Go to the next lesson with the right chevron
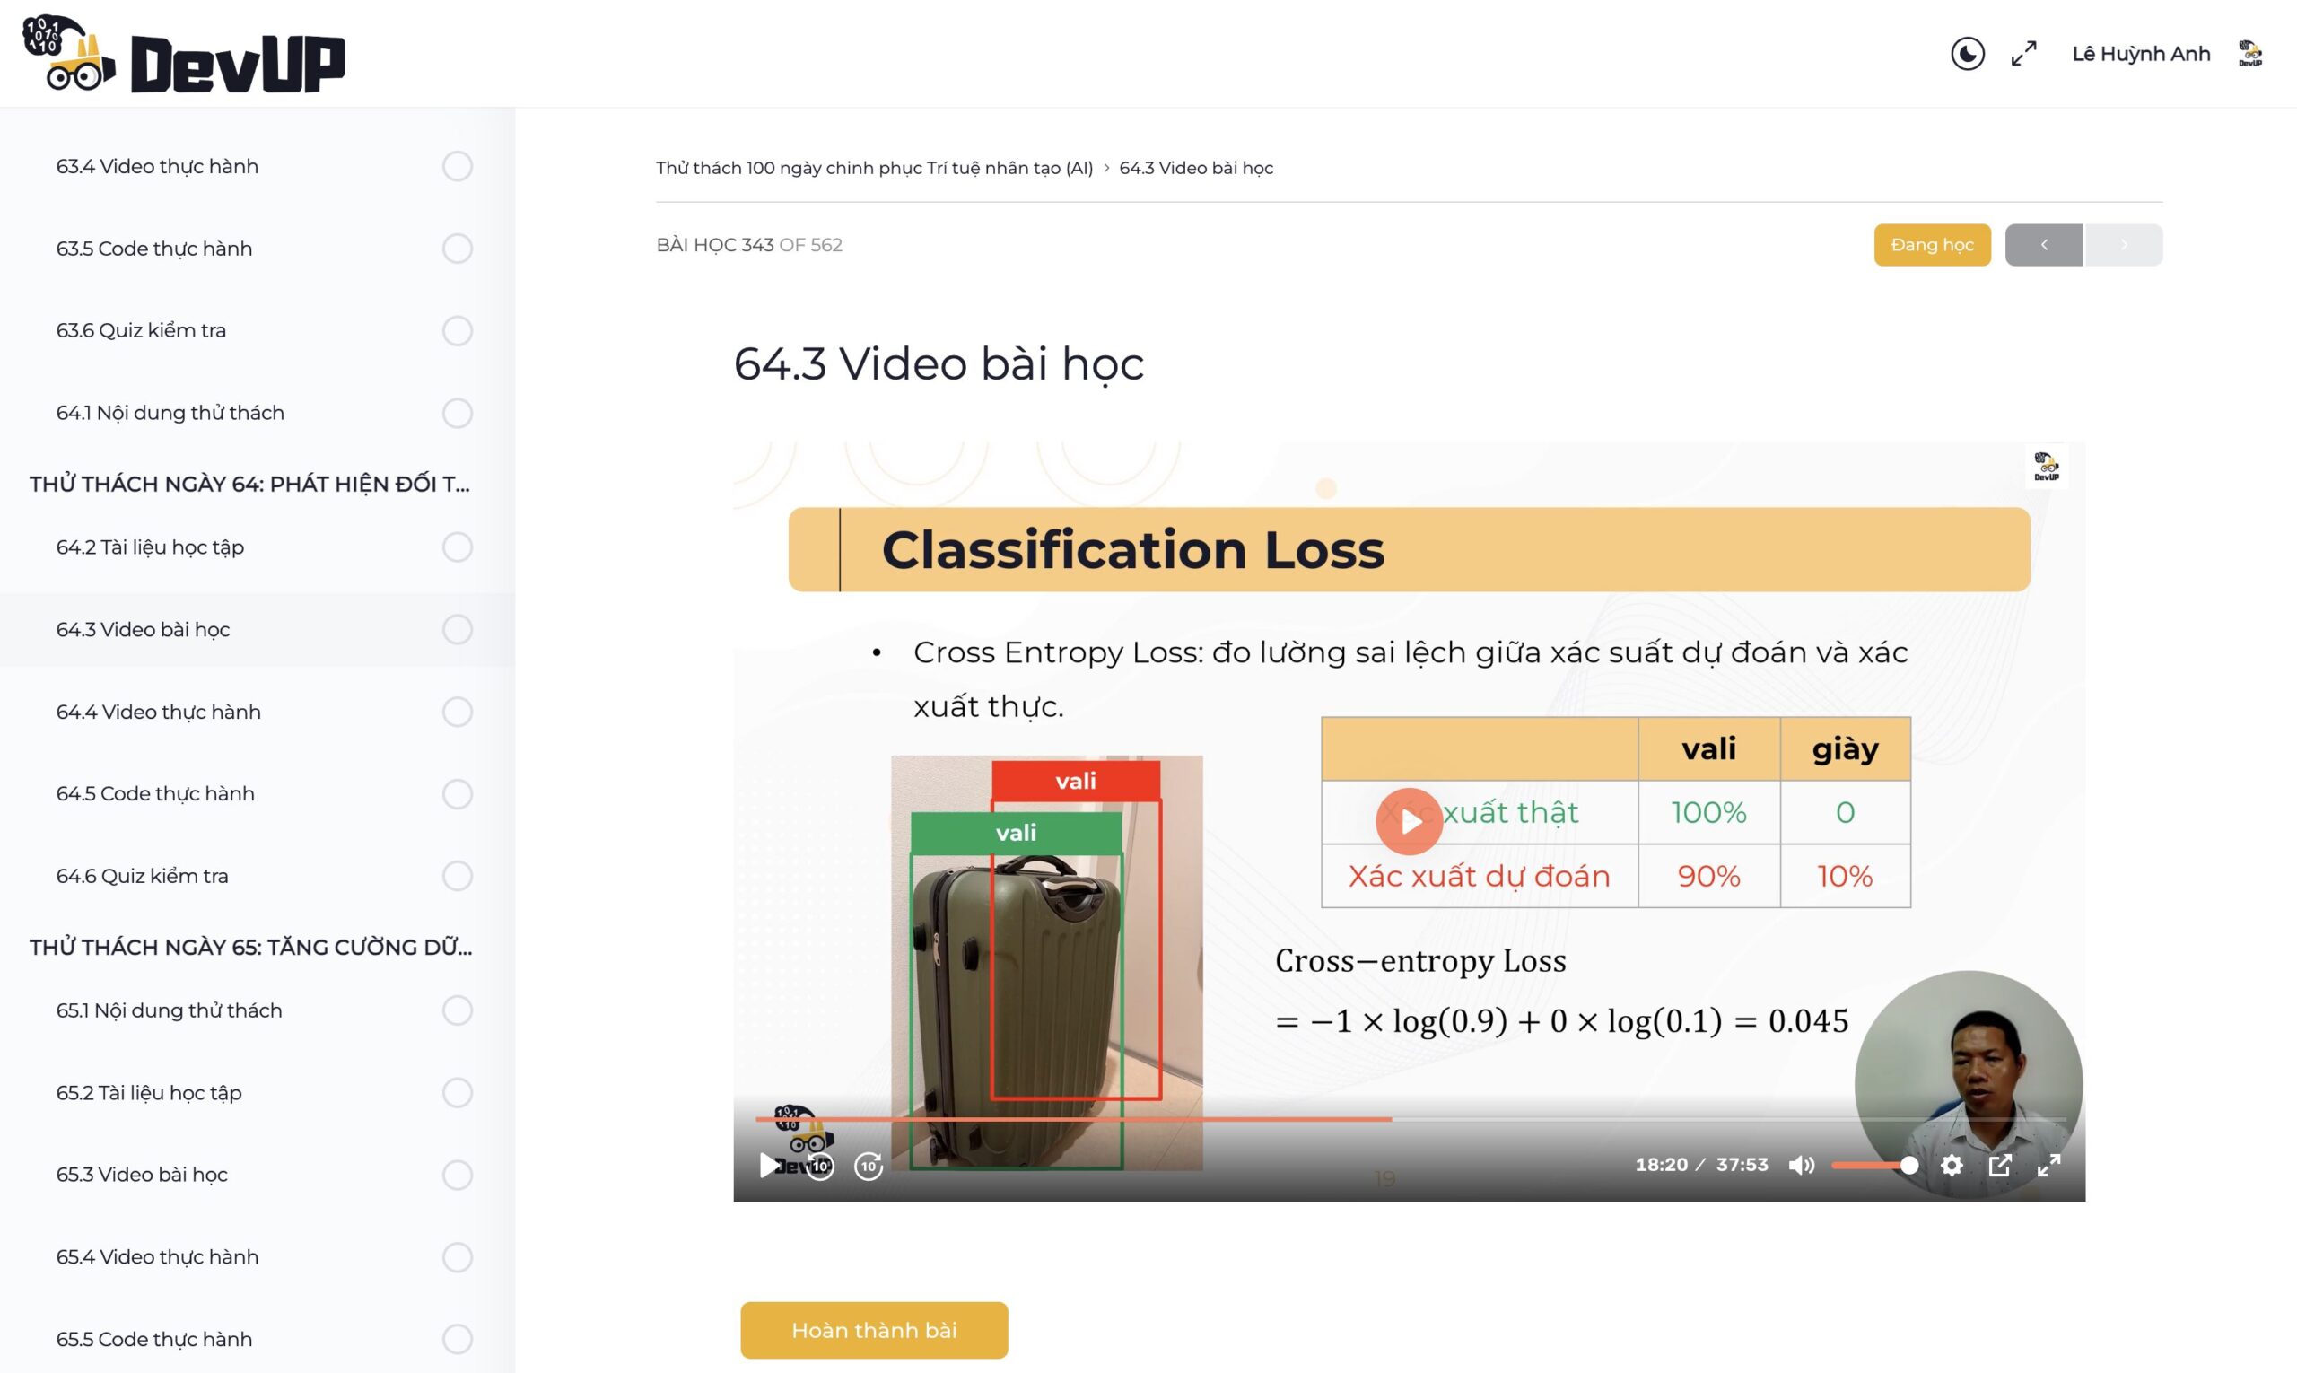2297x1373 pixels. point(2123,245)
